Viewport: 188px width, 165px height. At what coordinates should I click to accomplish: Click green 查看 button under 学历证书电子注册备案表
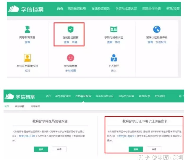pos(136,149)
